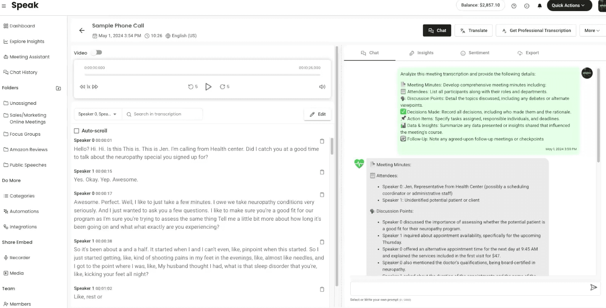Copy Speaker 1 00:01:02 transcript segment

point(322,289)
